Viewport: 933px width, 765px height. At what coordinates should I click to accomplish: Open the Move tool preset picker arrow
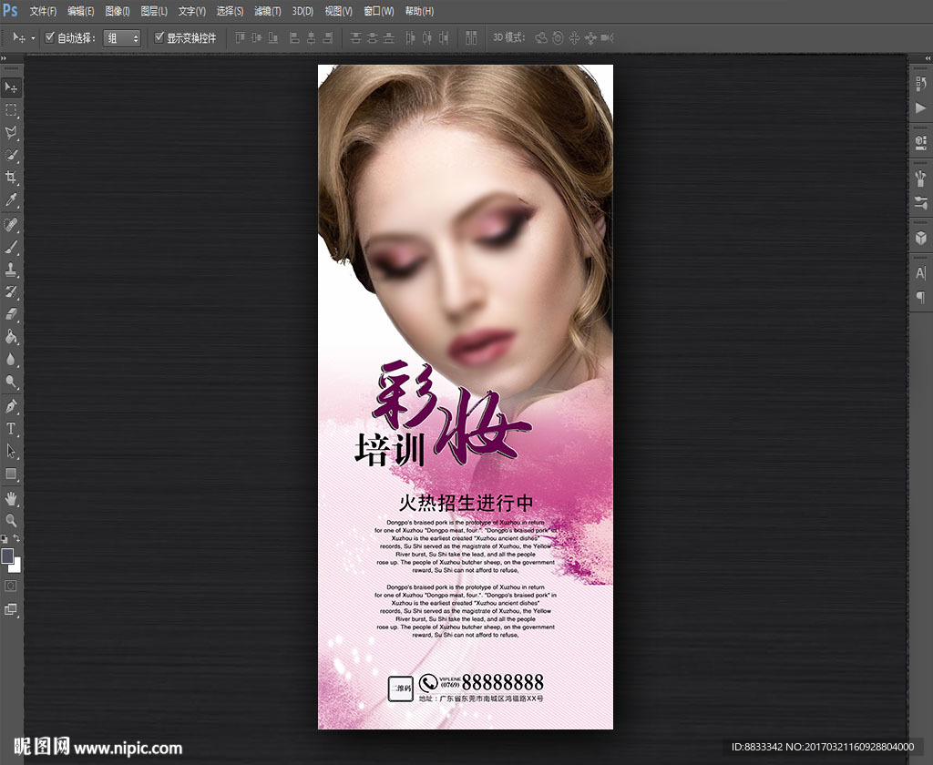pos(34,38)
